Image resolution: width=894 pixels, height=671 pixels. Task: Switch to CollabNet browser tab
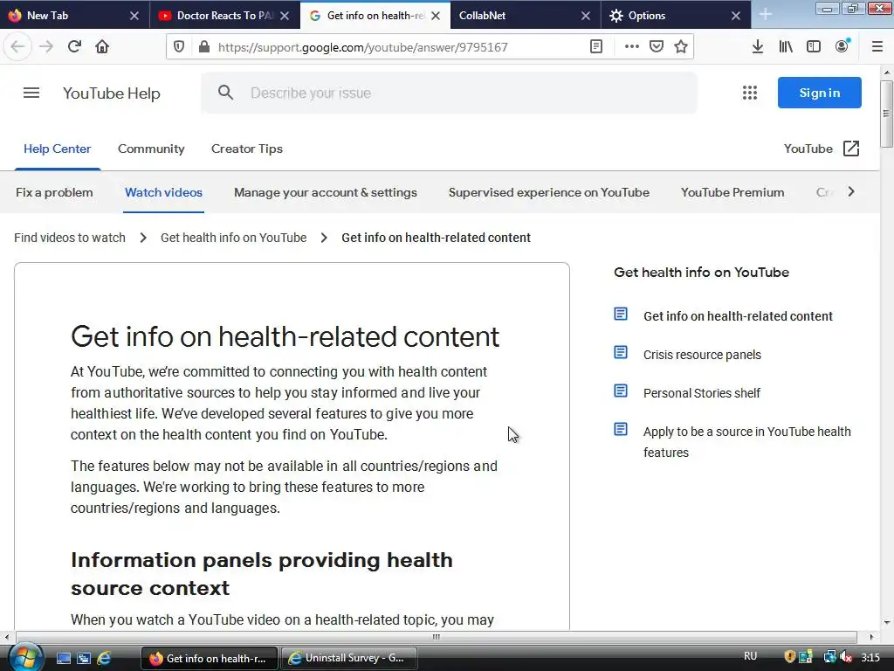pos(525,16)
